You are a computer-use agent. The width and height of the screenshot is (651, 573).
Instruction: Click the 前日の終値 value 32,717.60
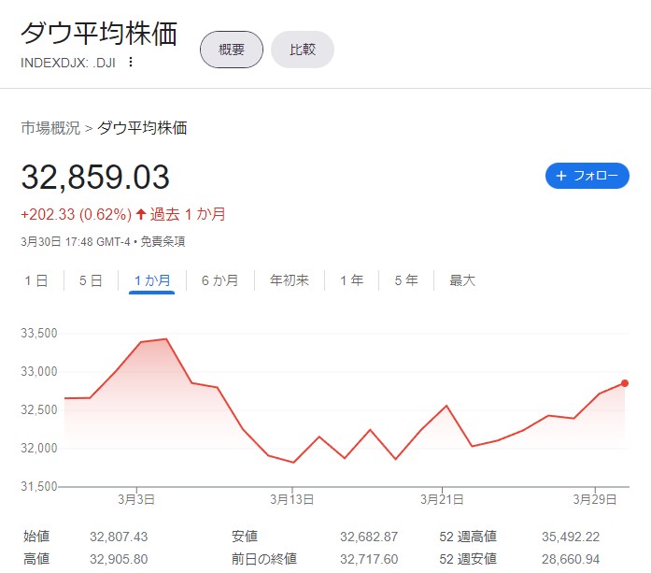pyautogui.click(x=369, y=559)
